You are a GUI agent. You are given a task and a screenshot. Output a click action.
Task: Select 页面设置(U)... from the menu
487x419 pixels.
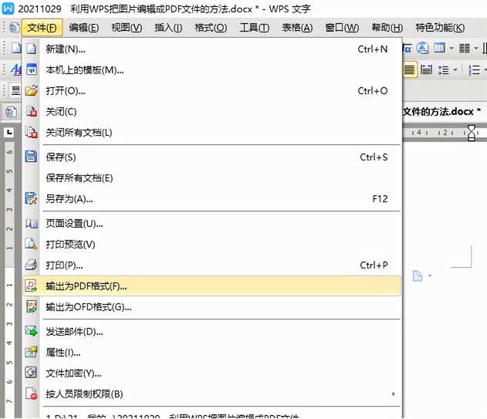click(x=74, y=224)
